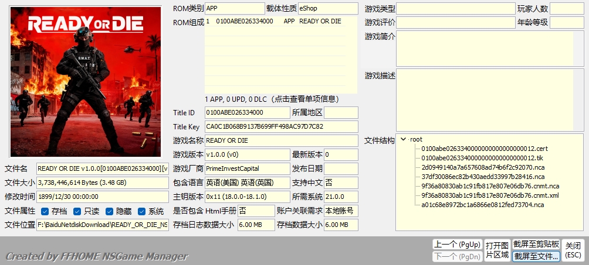Screen dimensions: 589x265
Task: Select the 2d0949140a7a657608ad74b6f2c92070.nca file
Action: click(x=482, y=167)
